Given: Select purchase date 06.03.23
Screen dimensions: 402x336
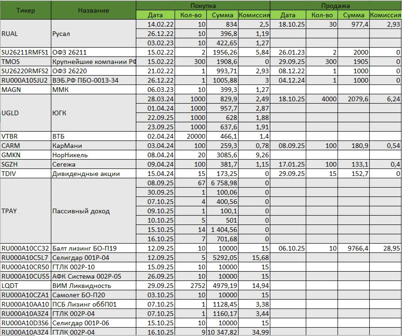Looking at the screenshot, I should pos(155,90).
